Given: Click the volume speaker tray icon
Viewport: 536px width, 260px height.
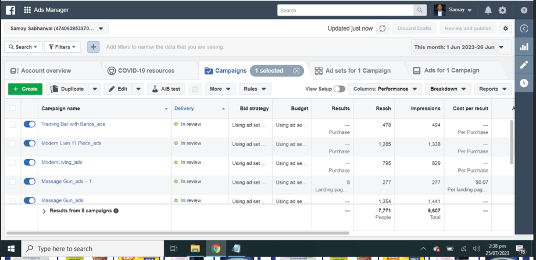Looking at the screenshot, I should click(476, 249).
